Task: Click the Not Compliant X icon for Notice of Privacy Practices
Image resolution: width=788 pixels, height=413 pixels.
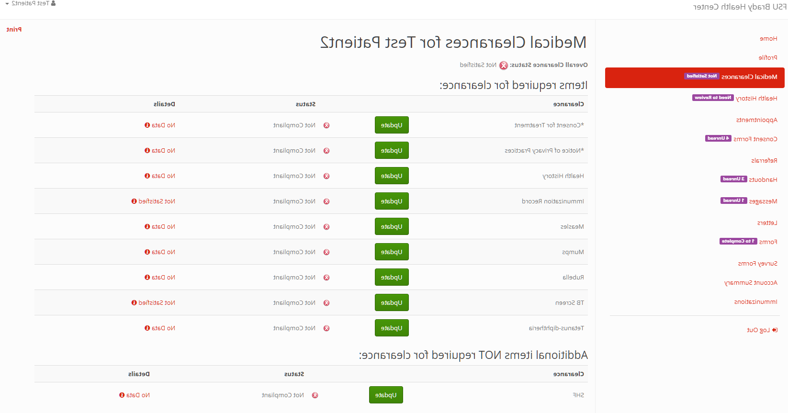Action: click(326, 151)
